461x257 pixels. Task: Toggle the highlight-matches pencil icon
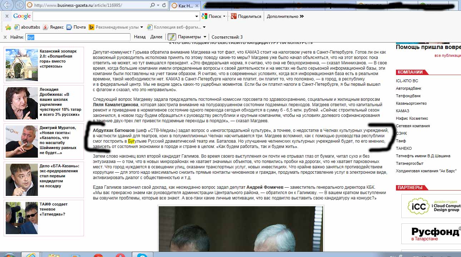point(172,37)
